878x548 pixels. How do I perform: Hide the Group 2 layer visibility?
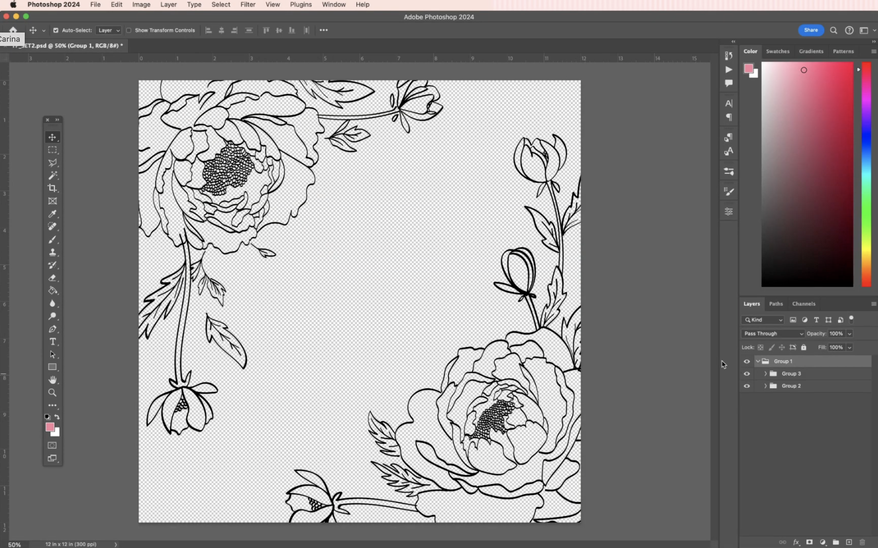(747, 386)
